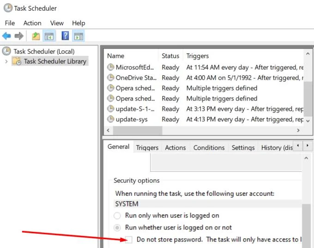The width and height of the screenshot is (314, 248).
Task: Select the update-S-1-... task row
Action: [204, 109]
